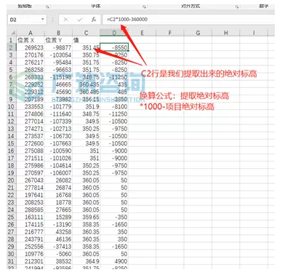The image size is (285, 275).
Task: Click cell containing 275986
Action: click(x=31, y=165)
